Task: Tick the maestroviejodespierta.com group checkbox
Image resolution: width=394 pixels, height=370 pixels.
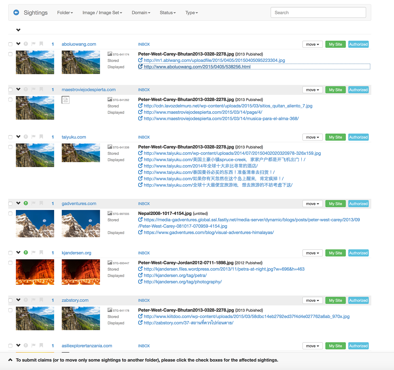Action: coord(10,90)
